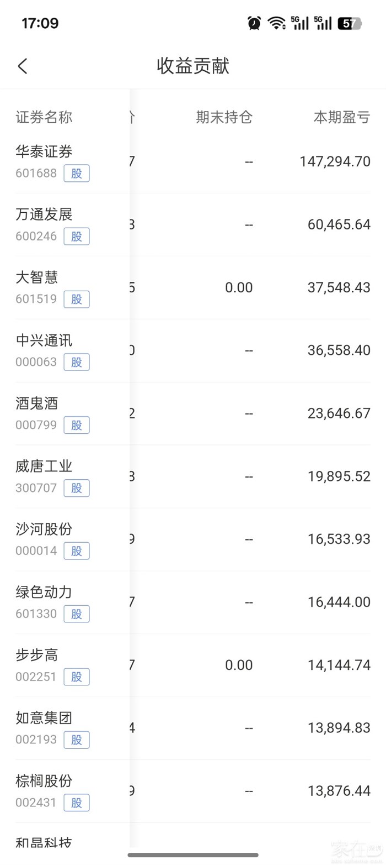Open 大智慧 stock row
This screenshot has width=386, height=865.
(x=37, y=277)
